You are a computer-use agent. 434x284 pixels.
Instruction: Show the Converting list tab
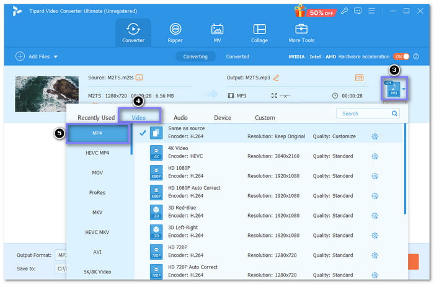click(195, 56)
